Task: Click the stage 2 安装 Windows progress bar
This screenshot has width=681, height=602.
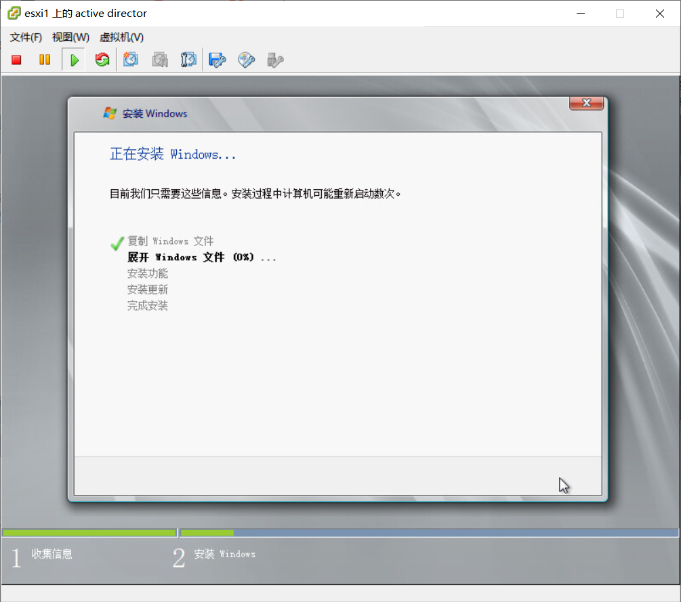Action: pyautogui.click(x=429, y=533)
